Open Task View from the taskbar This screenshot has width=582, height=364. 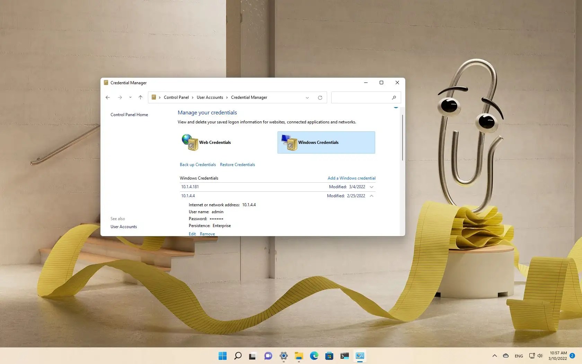(x=253, y=356)
